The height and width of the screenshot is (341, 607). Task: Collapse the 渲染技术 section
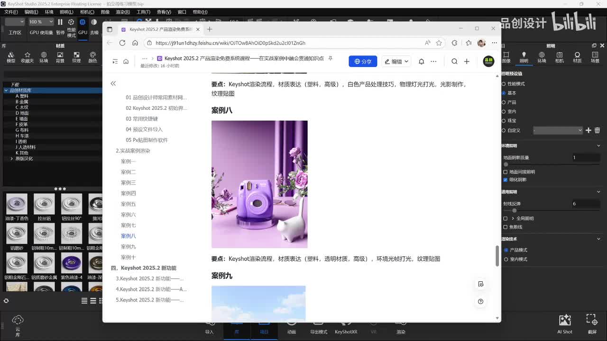[598, 239]
